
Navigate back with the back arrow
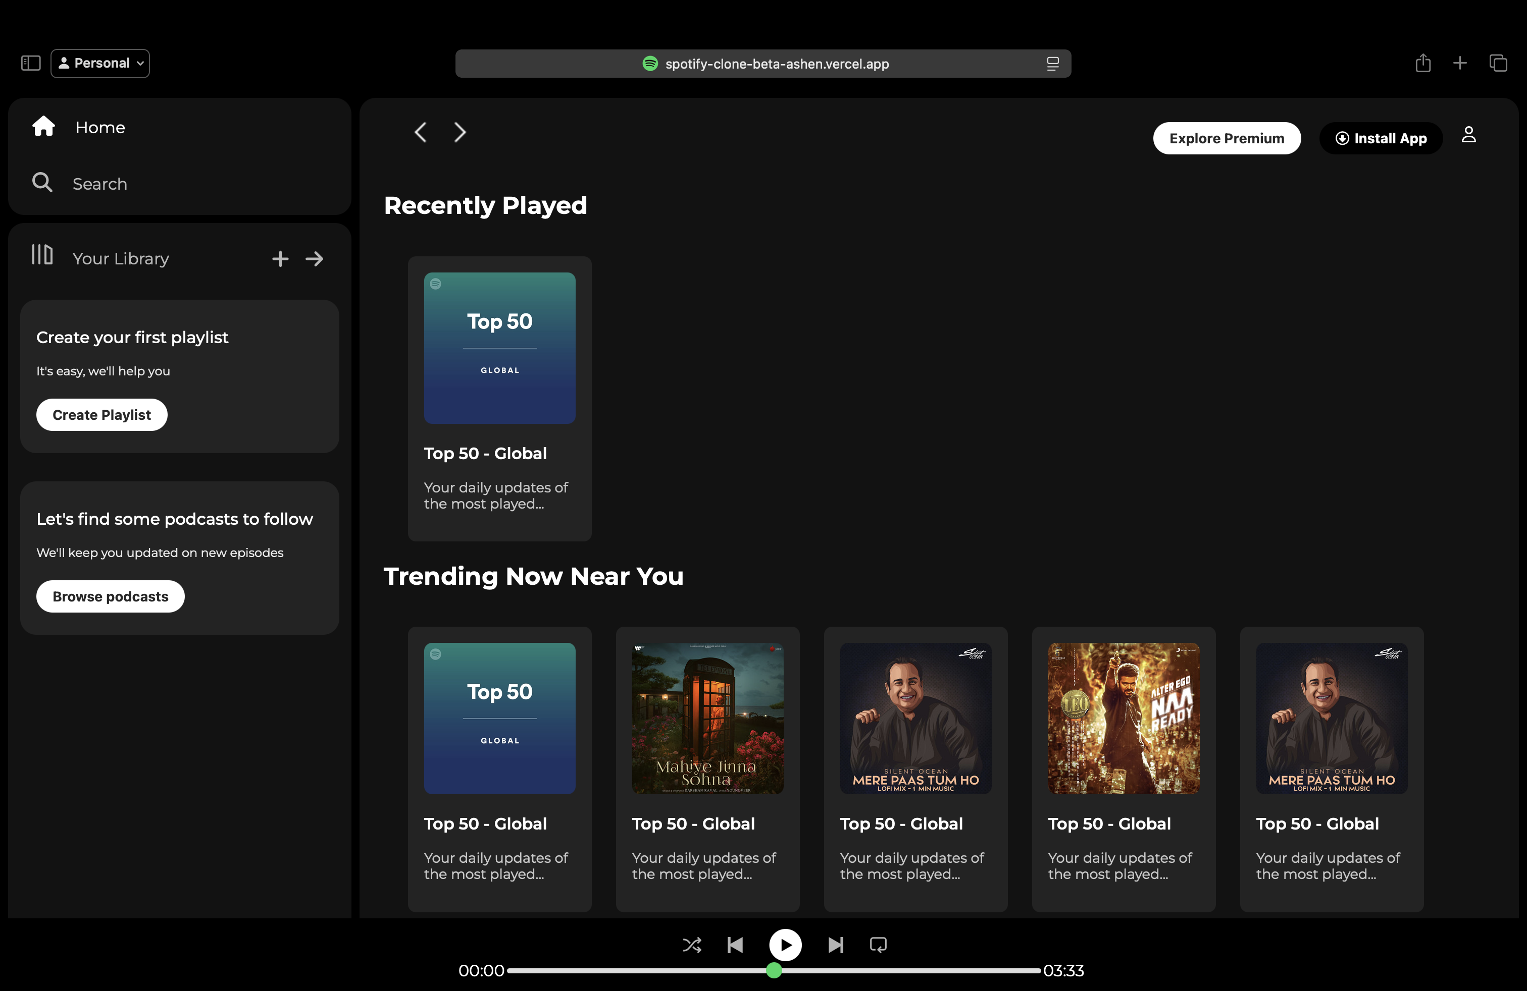pyautogui.click(x=420, y=131)
